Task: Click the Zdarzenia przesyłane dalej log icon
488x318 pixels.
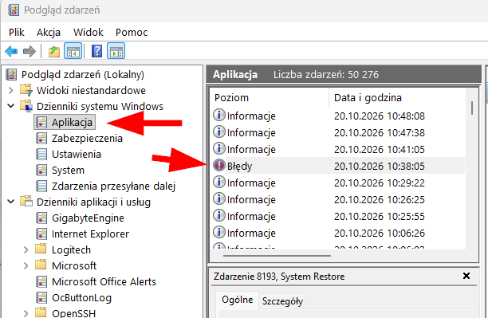Action: (x=41, y=186)
